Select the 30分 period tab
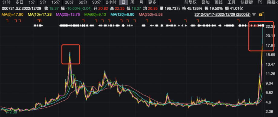 coord(69,2)
